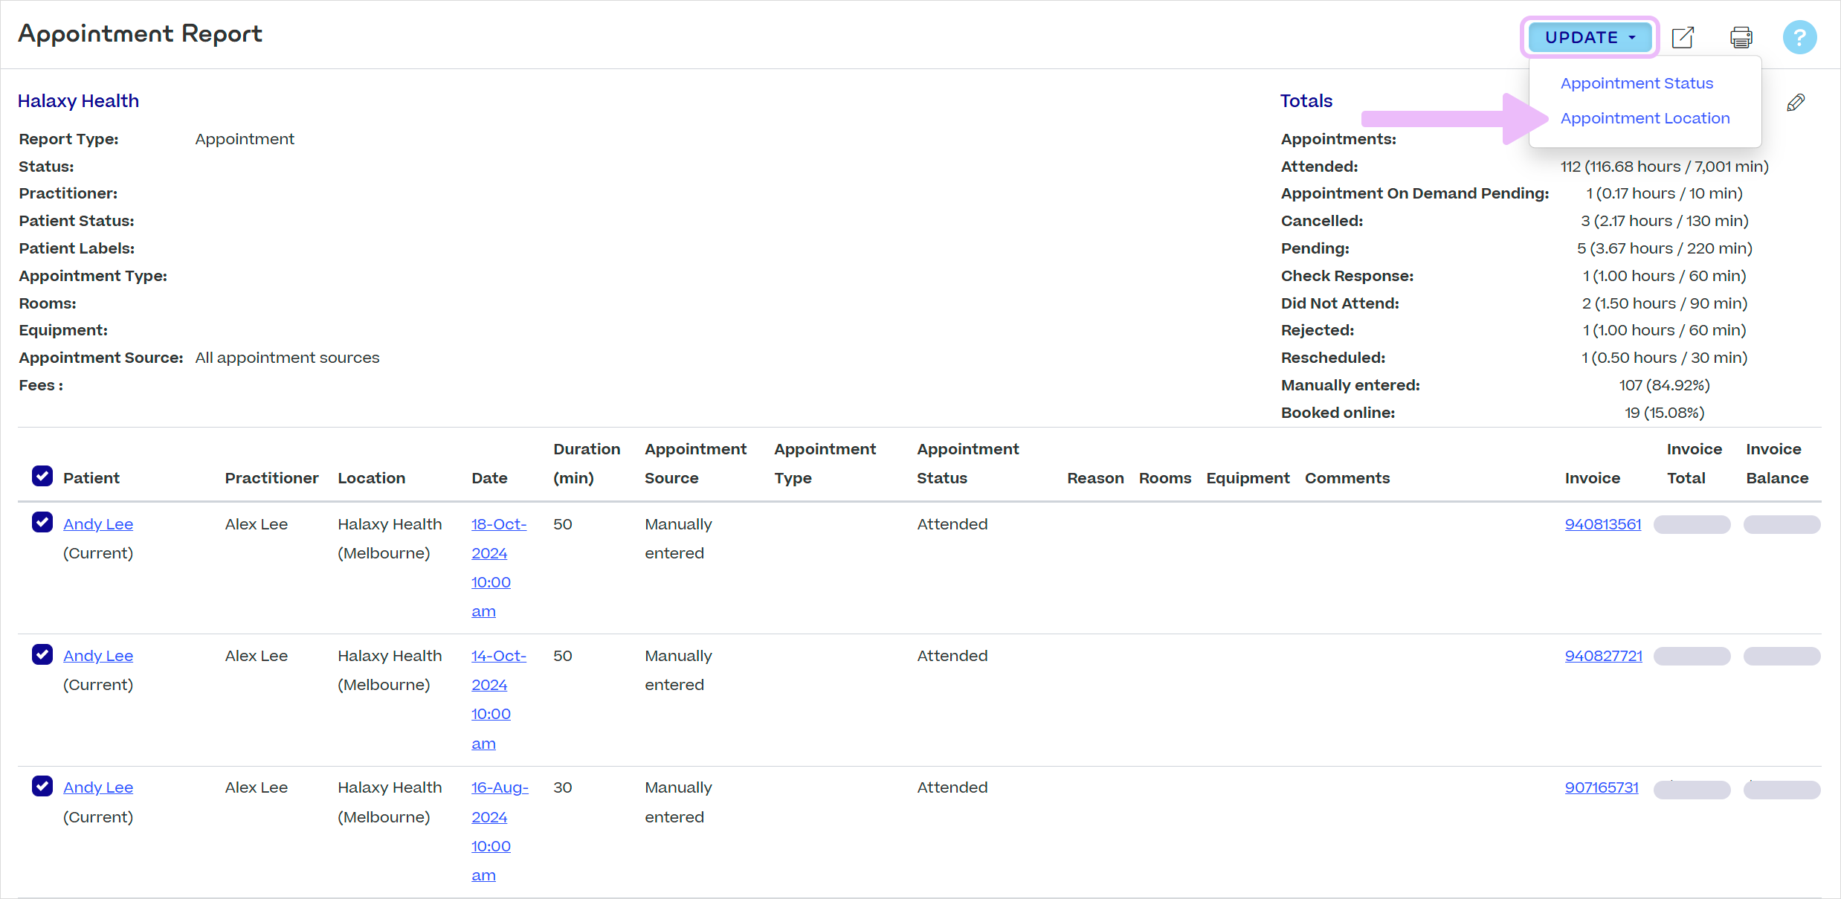1841x899 pixels.
Task: Open invoice 907165731
Action: tap(1602, 787)
